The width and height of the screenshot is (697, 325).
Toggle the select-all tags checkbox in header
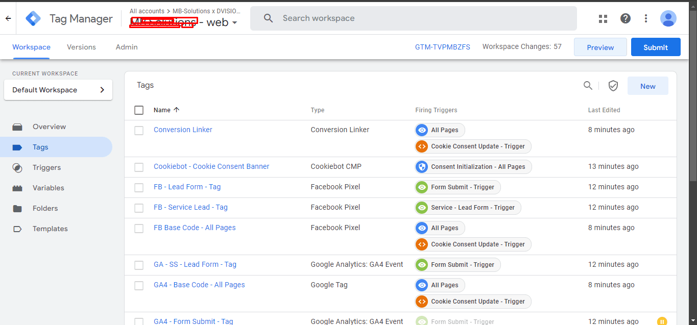[139, 110]
